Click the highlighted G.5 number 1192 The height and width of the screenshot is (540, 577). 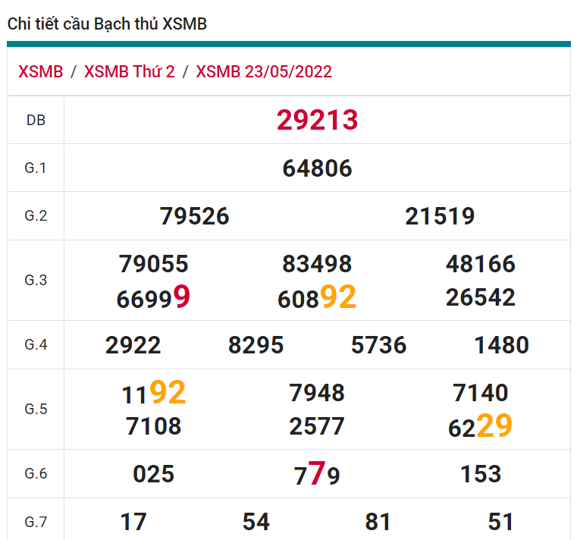[x=154, y=393]
